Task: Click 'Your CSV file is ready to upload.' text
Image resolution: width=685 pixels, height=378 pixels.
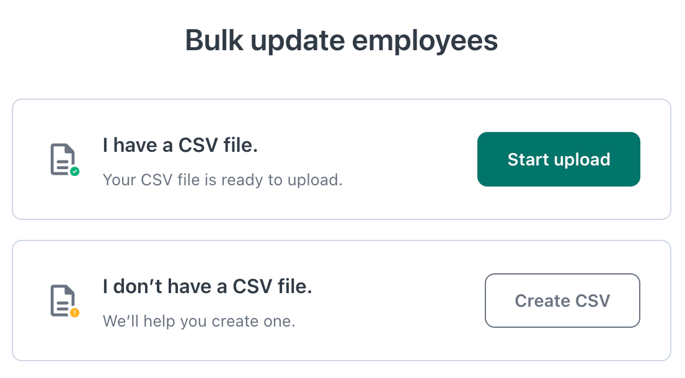Action: click(x=223, y=180)
